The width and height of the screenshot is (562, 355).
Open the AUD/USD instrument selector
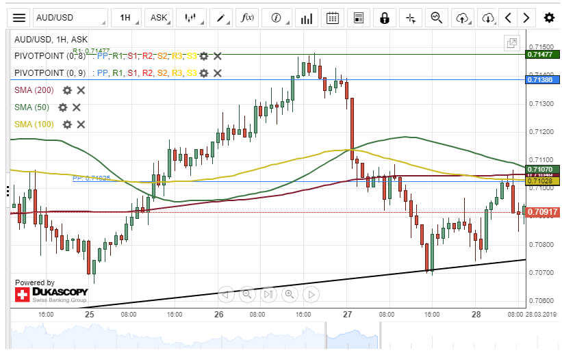pos(71,18)
